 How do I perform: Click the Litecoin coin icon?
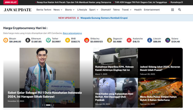(150, 40)
